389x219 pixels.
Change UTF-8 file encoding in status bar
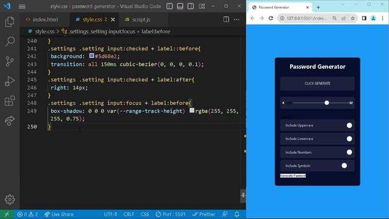[x=111, y=214]
